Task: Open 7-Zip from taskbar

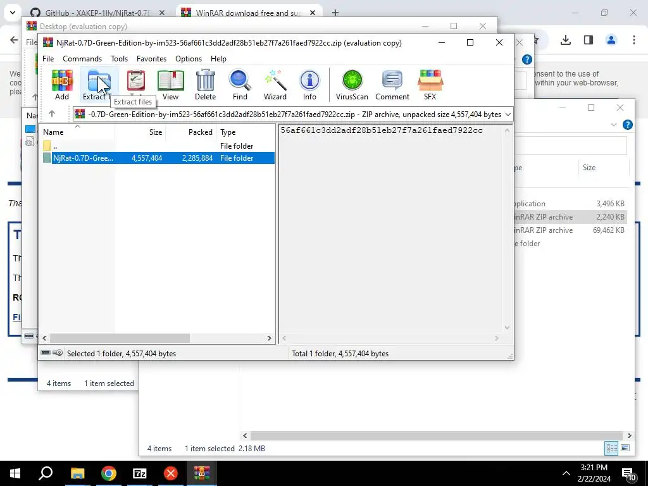Action: pyautogui.click(x=140, y=473)
